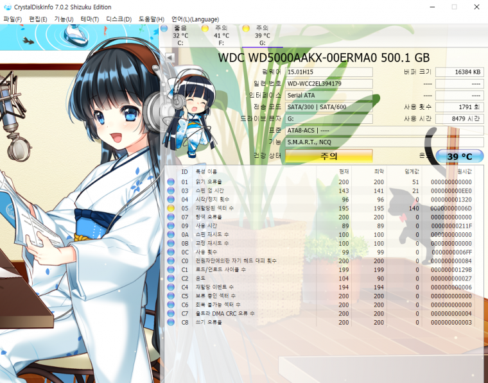Click the status orb for attribute 09
488x383 pixels.
tap(171, 225)
